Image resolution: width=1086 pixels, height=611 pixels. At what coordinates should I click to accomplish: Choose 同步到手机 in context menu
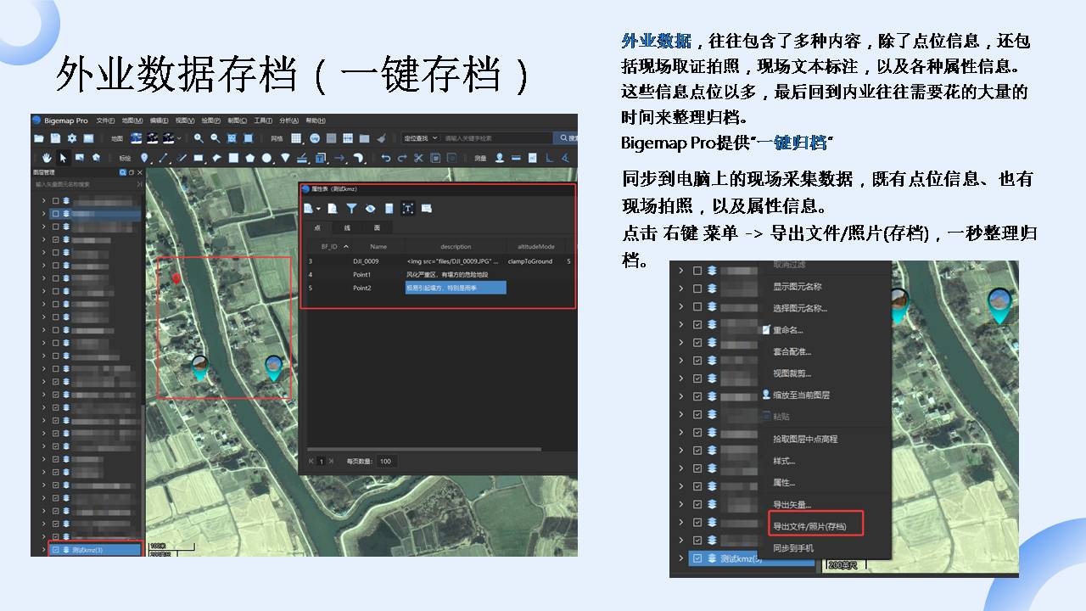coord(792,548)
